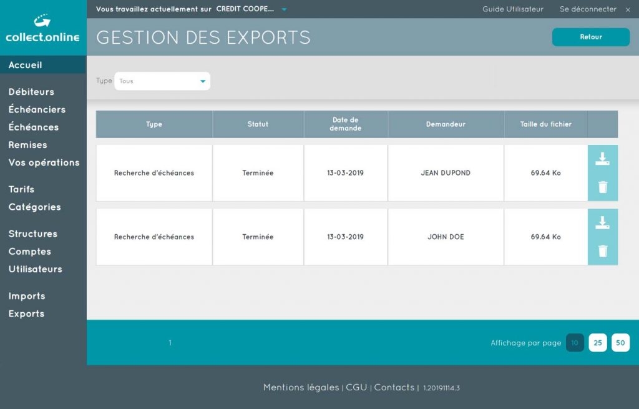
Task: Select page 1 in pagination
Action: [x=170, y=342]
